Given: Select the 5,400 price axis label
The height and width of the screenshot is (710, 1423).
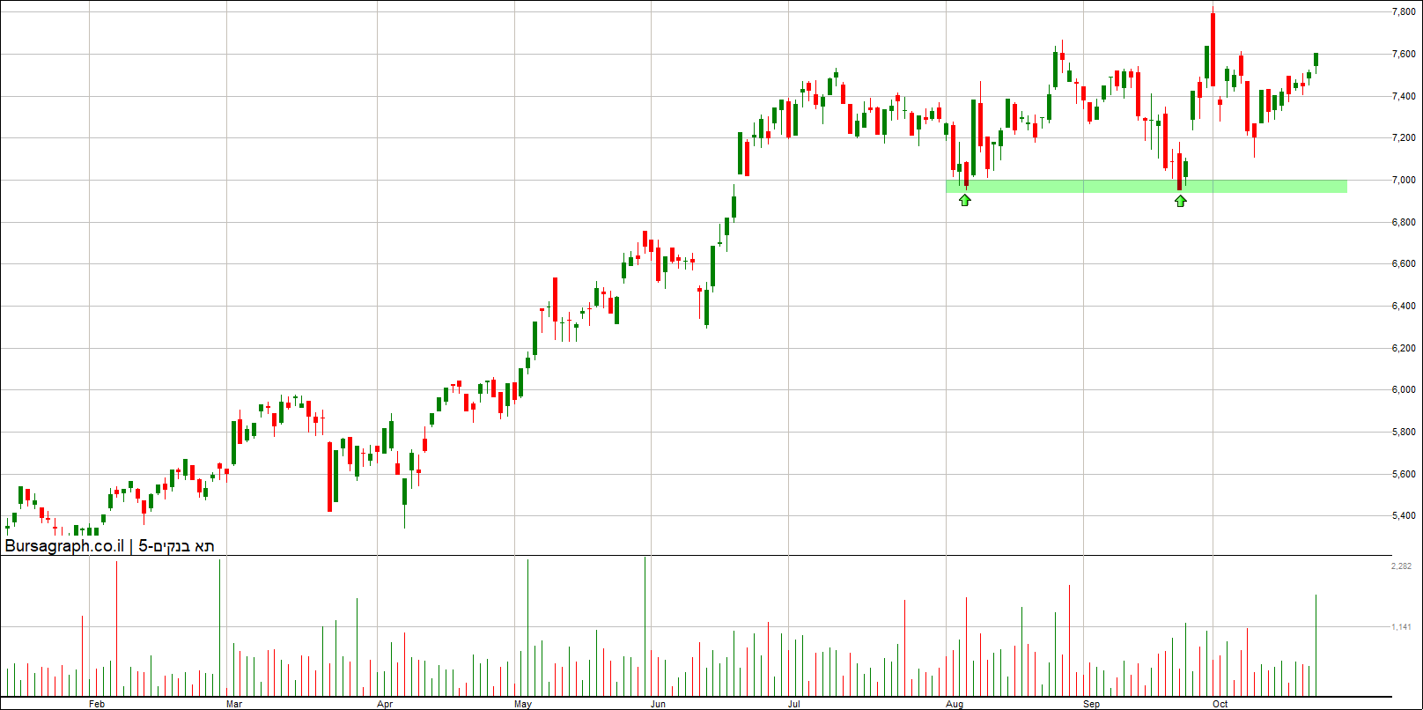Looking at the screenshot, I should click(x=1403, y=515).
